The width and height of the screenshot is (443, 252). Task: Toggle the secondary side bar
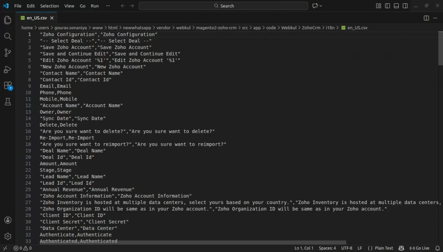coord(405,6)
